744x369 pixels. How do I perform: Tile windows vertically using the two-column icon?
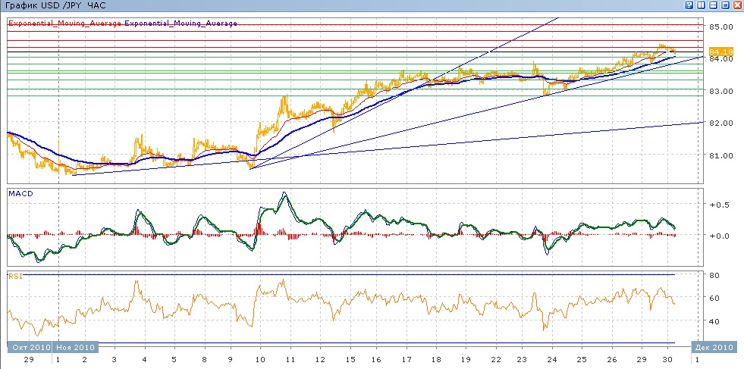point(702,5)
